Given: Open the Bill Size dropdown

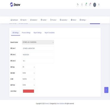Looking at the screenshot, I should [29, 67].
